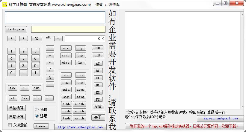Open the 单位换算 unit conversion tool

(x=16, y=108)
